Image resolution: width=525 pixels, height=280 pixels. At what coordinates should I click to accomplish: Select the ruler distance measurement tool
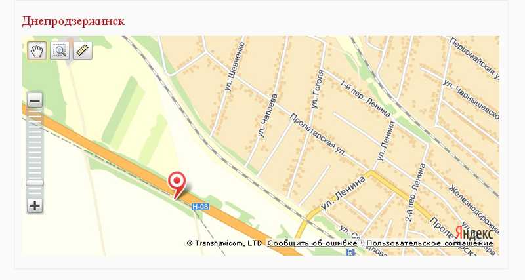click(83, 51)
